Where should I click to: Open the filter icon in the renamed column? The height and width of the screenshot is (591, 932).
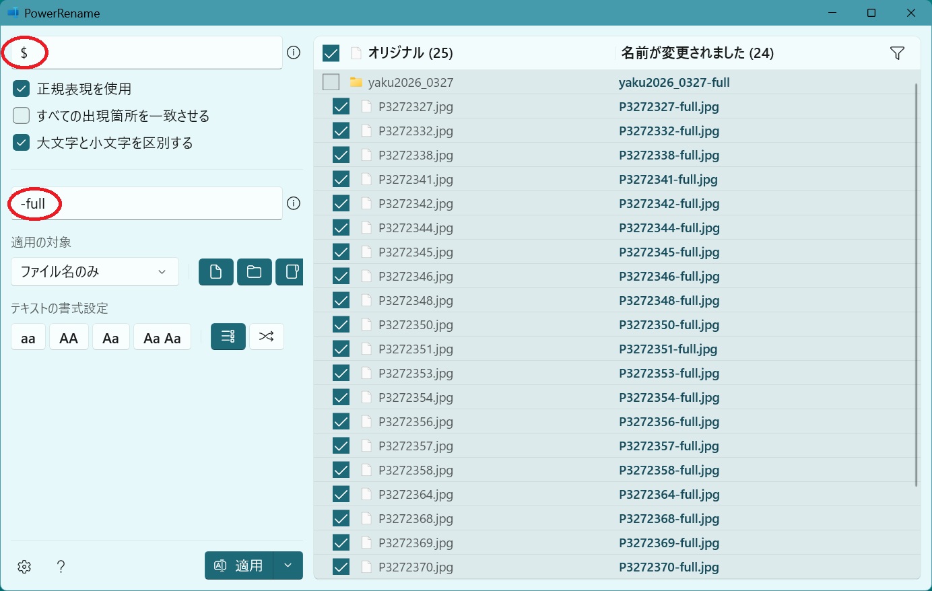point(897,53)
